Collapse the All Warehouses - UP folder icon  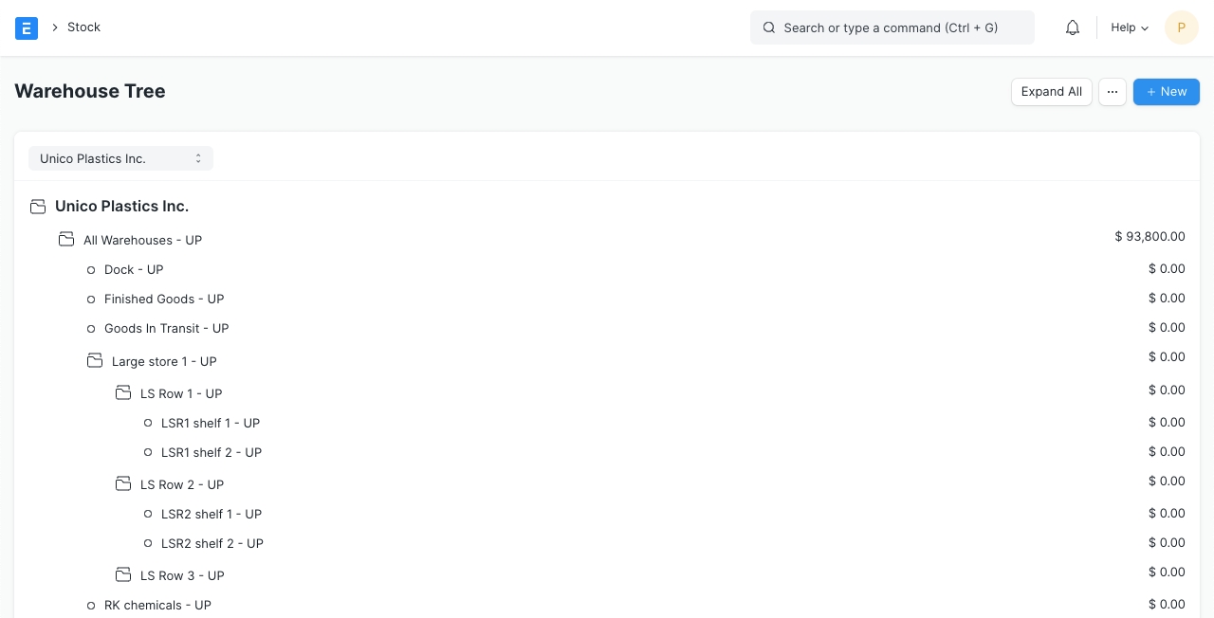(66, 240)
